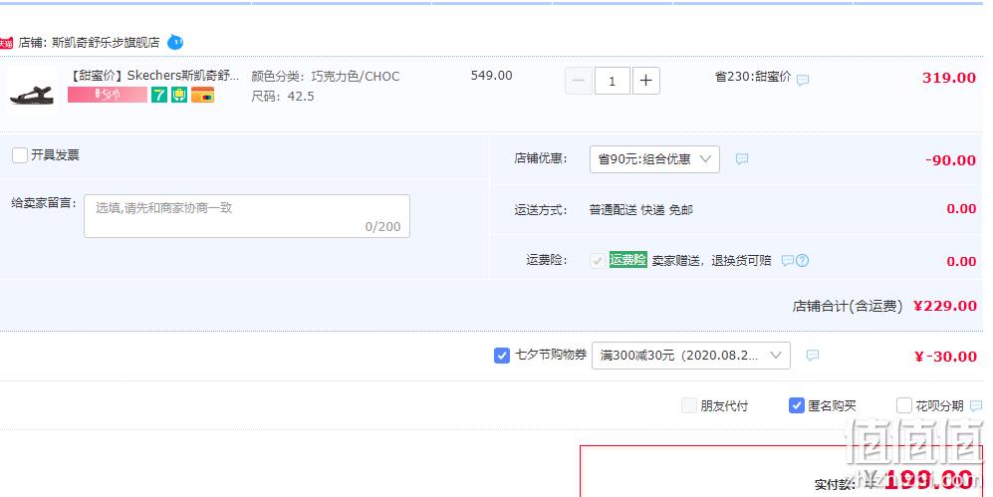
Task: Click the pink Qixi festival badge
Action: click(x=108, y=95)
